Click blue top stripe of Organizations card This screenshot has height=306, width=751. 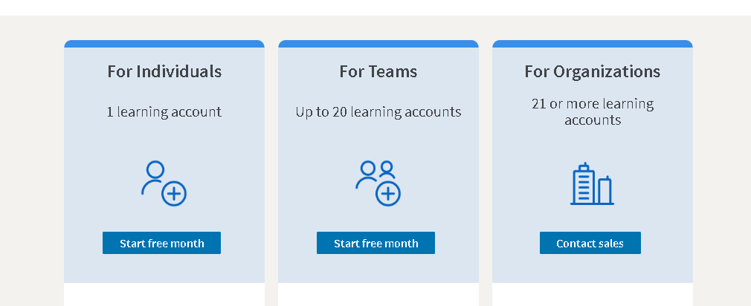click(x=593, y=44)
